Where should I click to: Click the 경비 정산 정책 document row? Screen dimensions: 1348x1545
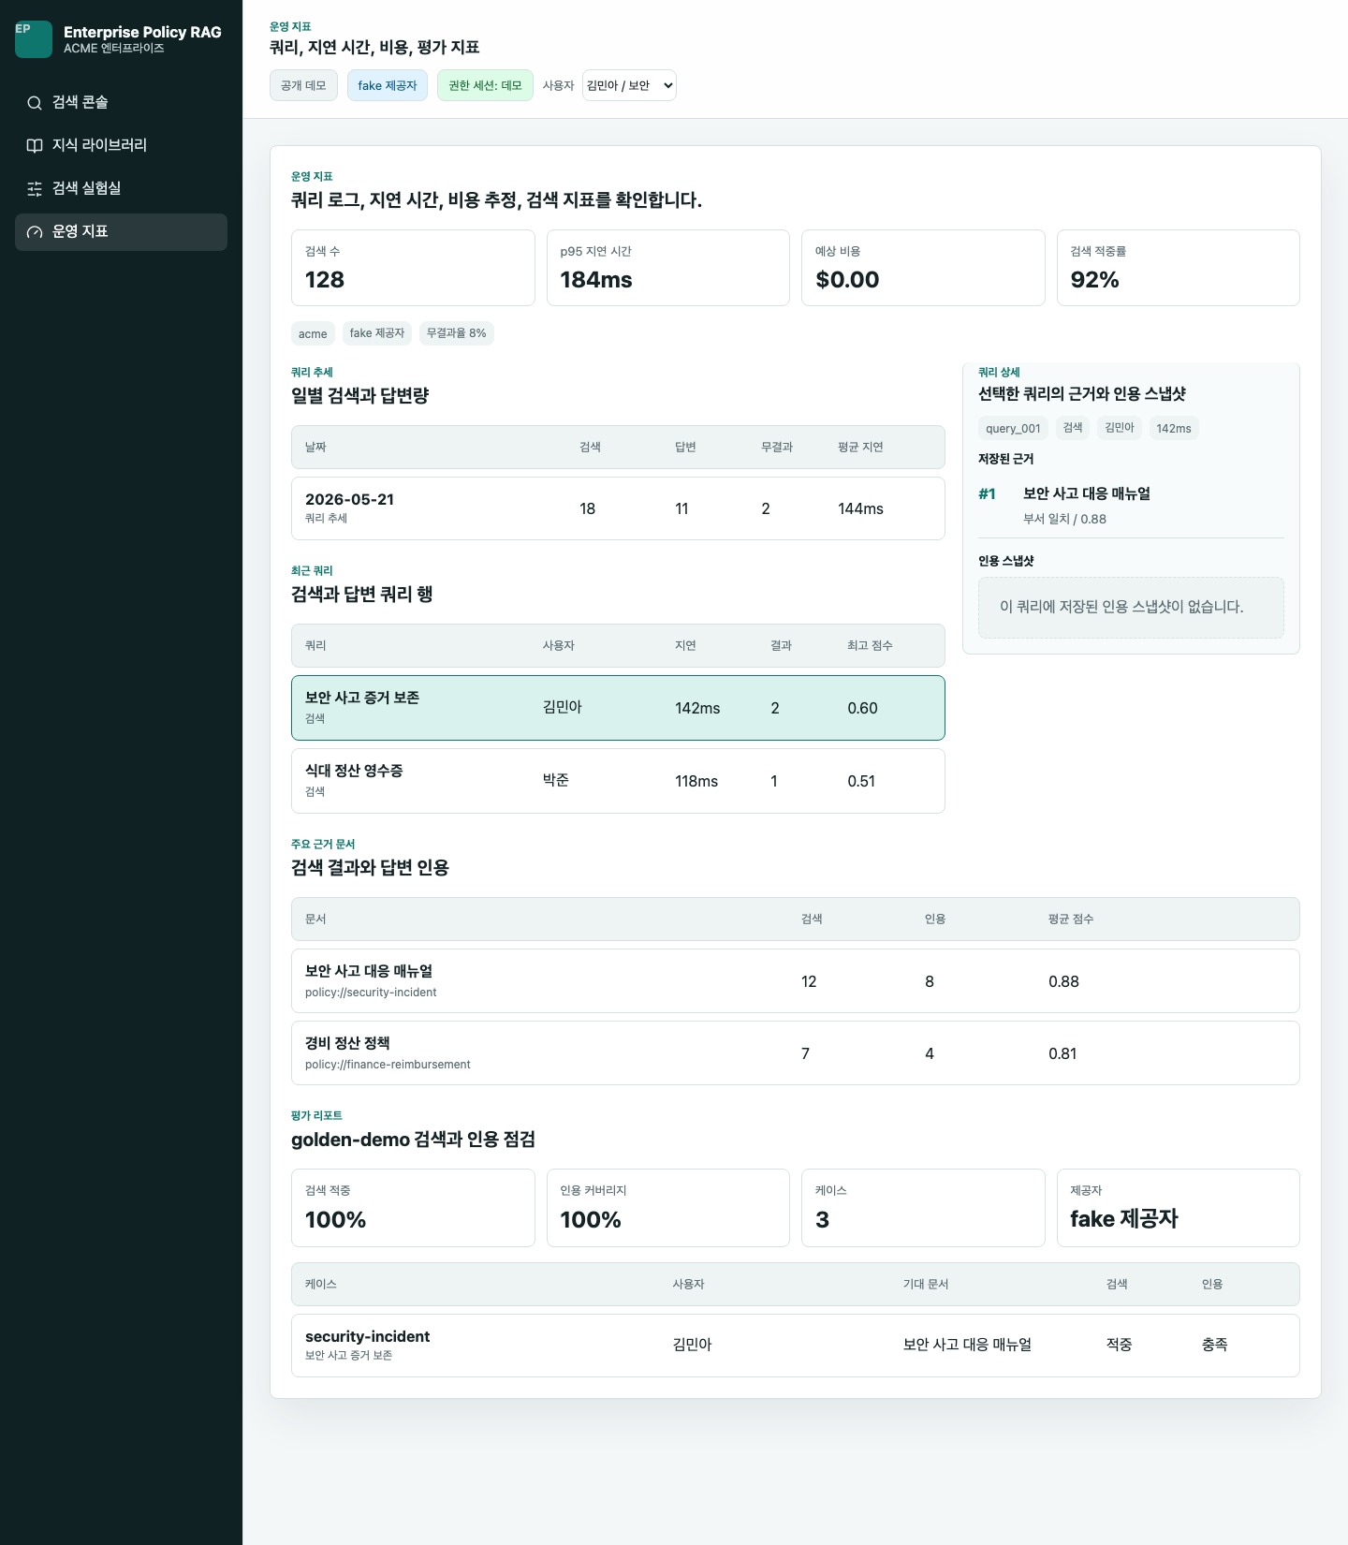point(795,1053)
